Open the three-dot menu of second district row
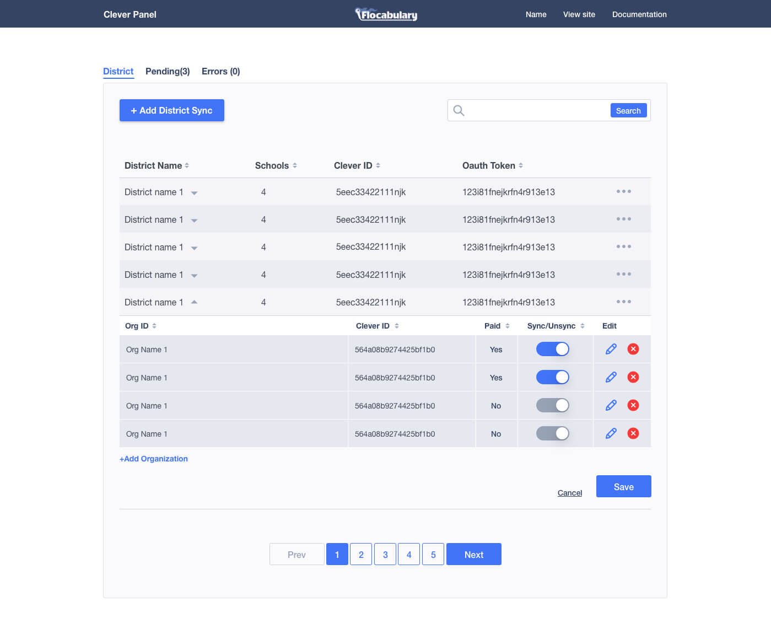Image resolution: width=771 pixels, height=634 pixels. (624, 219)
